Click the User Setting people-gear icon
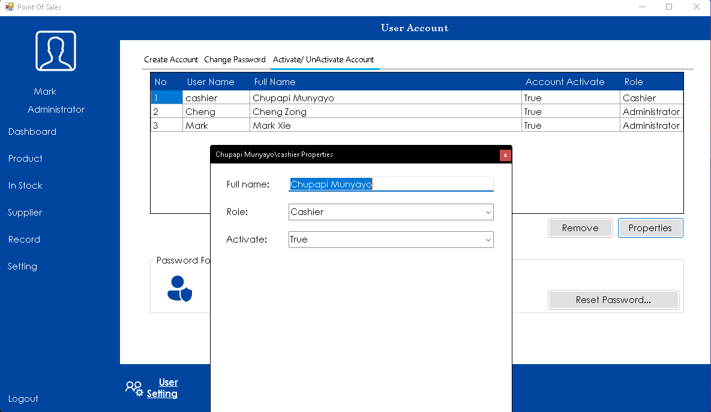Screen dimensions: 711x412 pyautogui.click(x=134, y=389)
